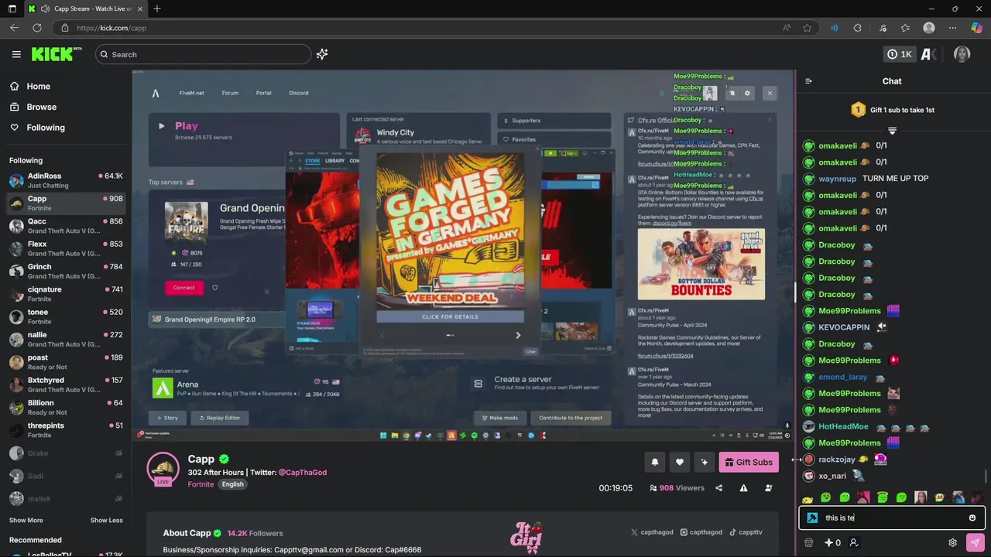991x557 pixels.
Task: Click the hammer badge in chat input
Action: point(812,518)
